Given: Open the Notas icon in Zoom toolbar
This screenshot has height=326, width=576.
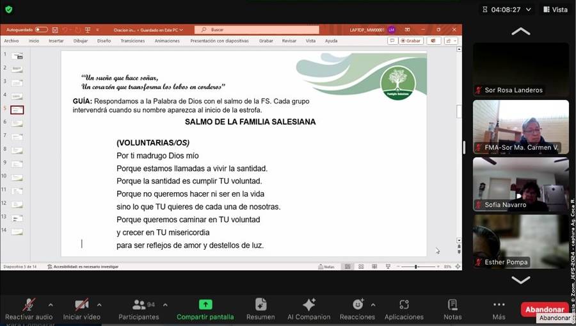Looking at the screenshot, I should pyautogui.click(x=452, y=309).
